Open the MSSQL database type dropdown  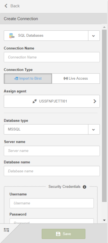[94, 130]
